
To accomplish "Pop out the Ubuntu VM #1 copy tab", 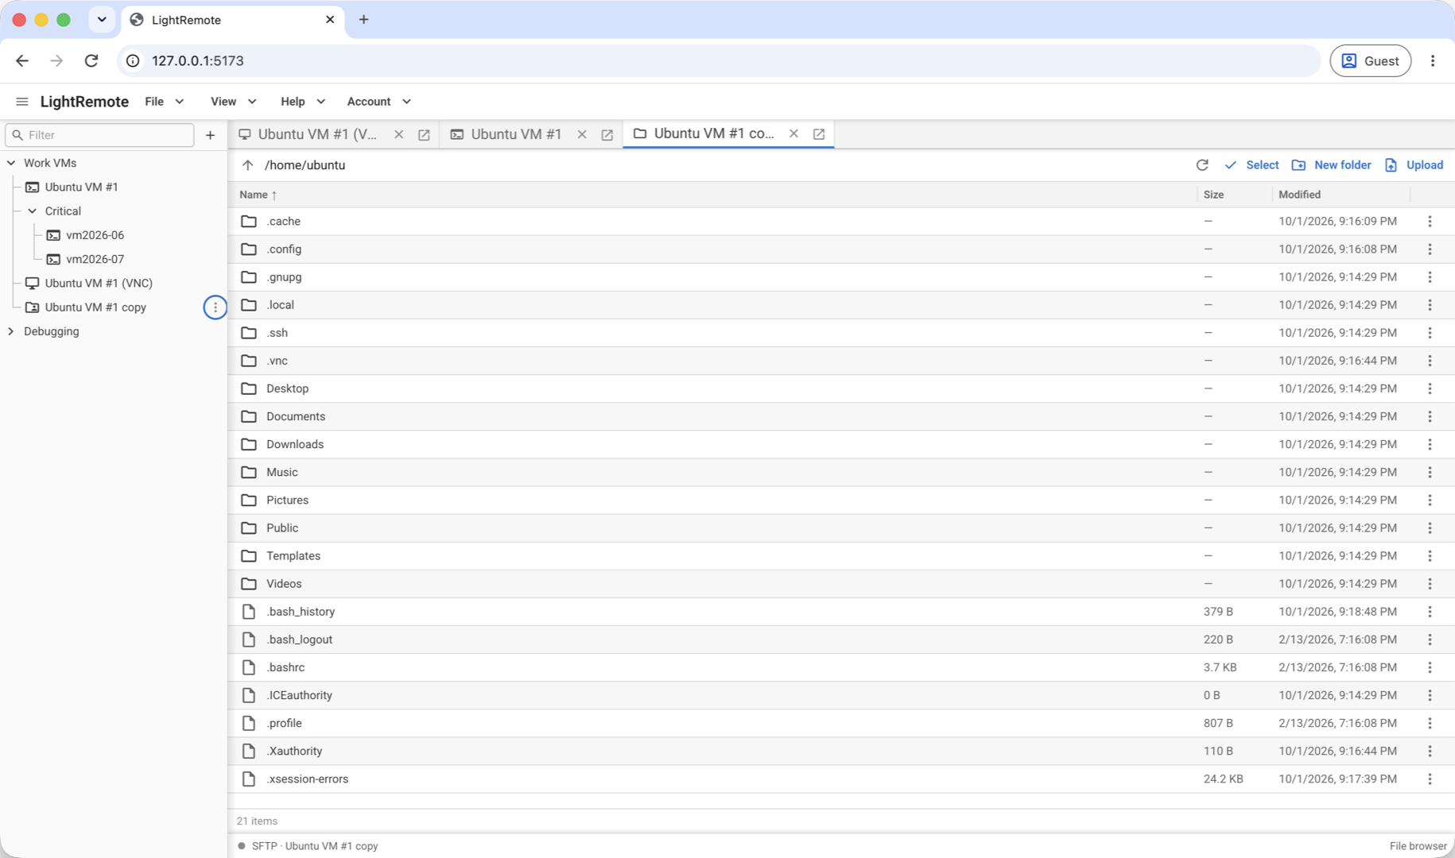I will pyautogui.click(x=819, y=134).
